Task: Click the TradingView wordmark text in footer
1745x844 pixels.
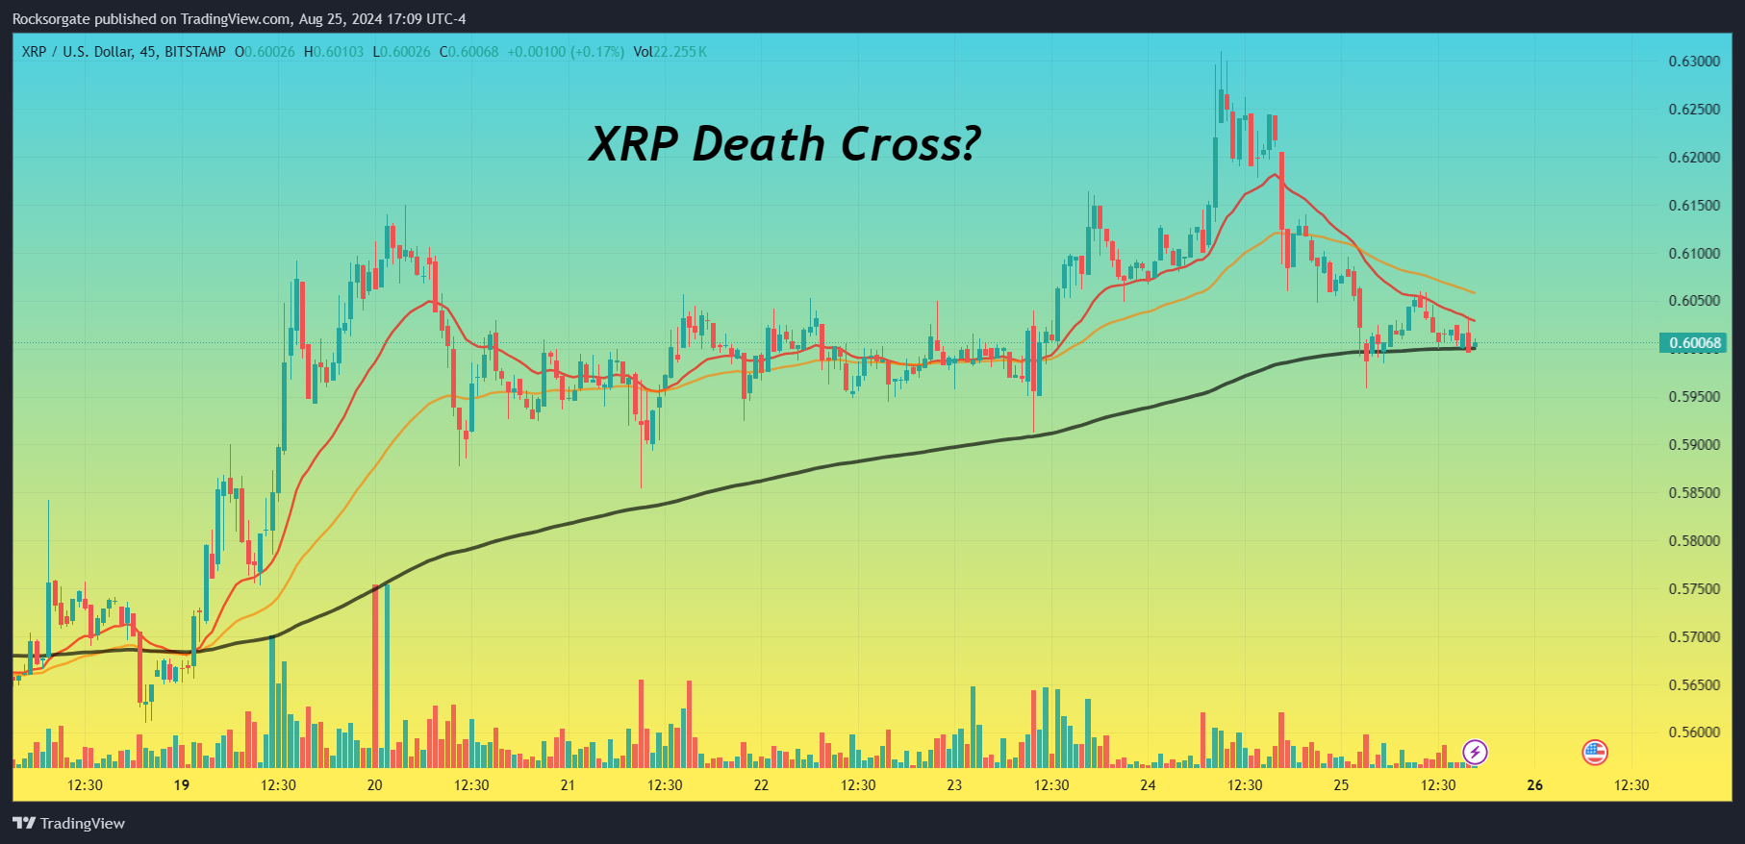Action: (x=83, y=824)
